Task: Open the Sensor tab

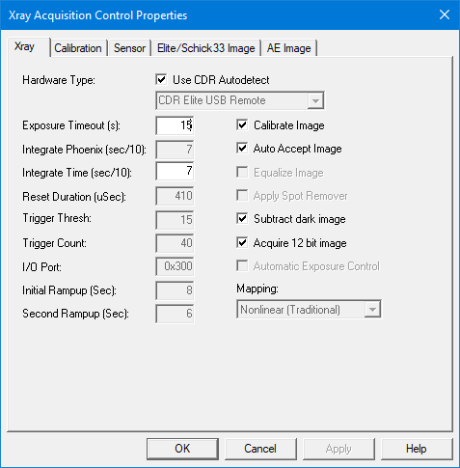Action: pos(129,48)
